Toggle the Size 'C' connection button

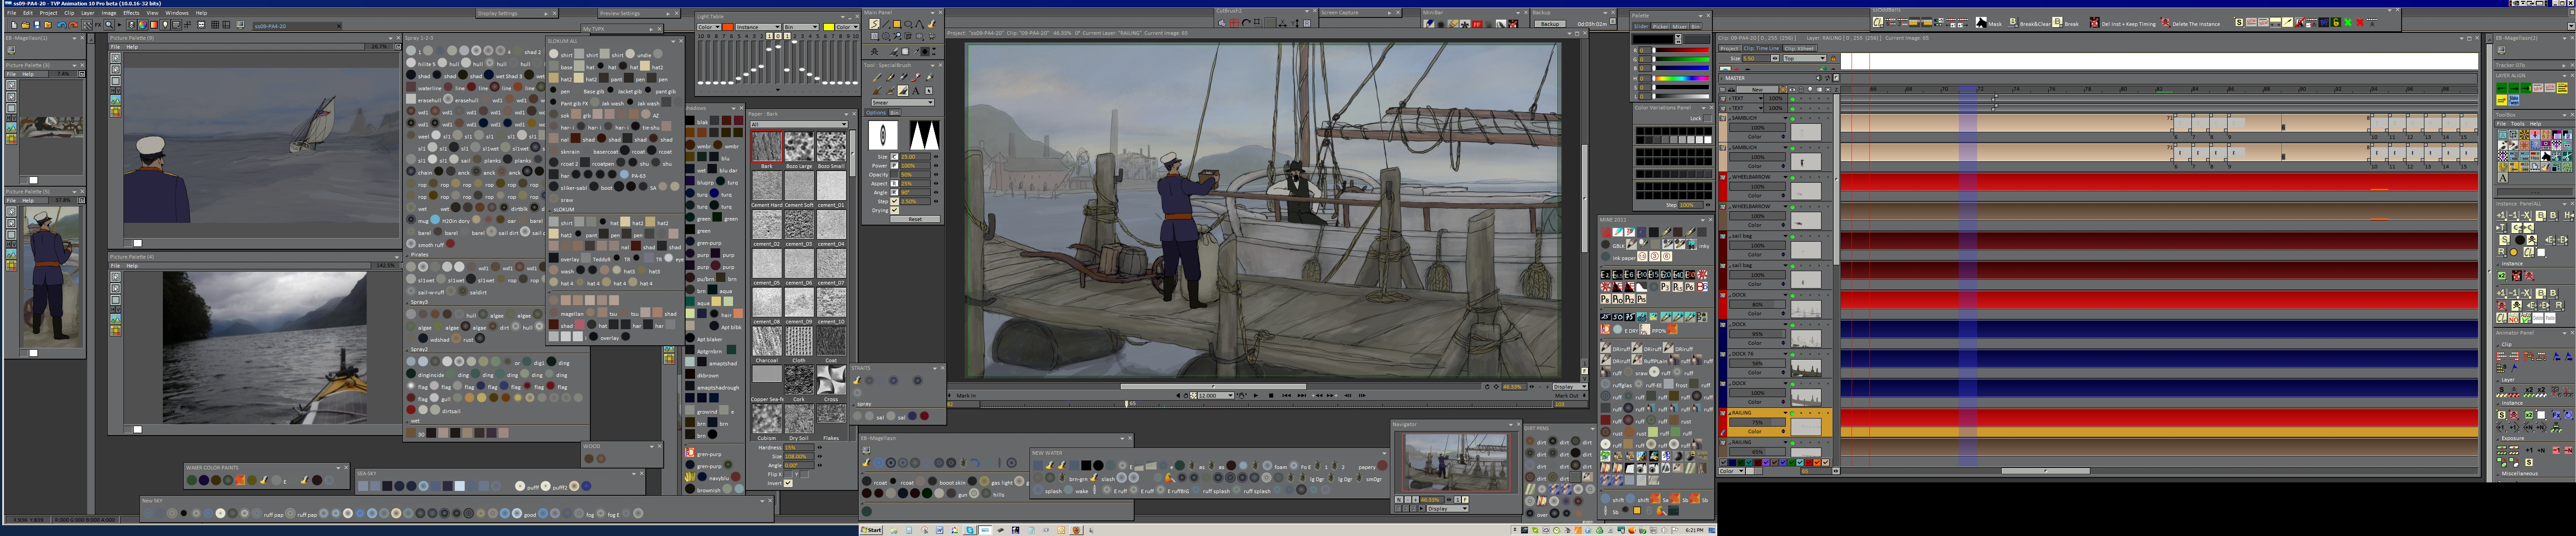click(x=895, y=157)
